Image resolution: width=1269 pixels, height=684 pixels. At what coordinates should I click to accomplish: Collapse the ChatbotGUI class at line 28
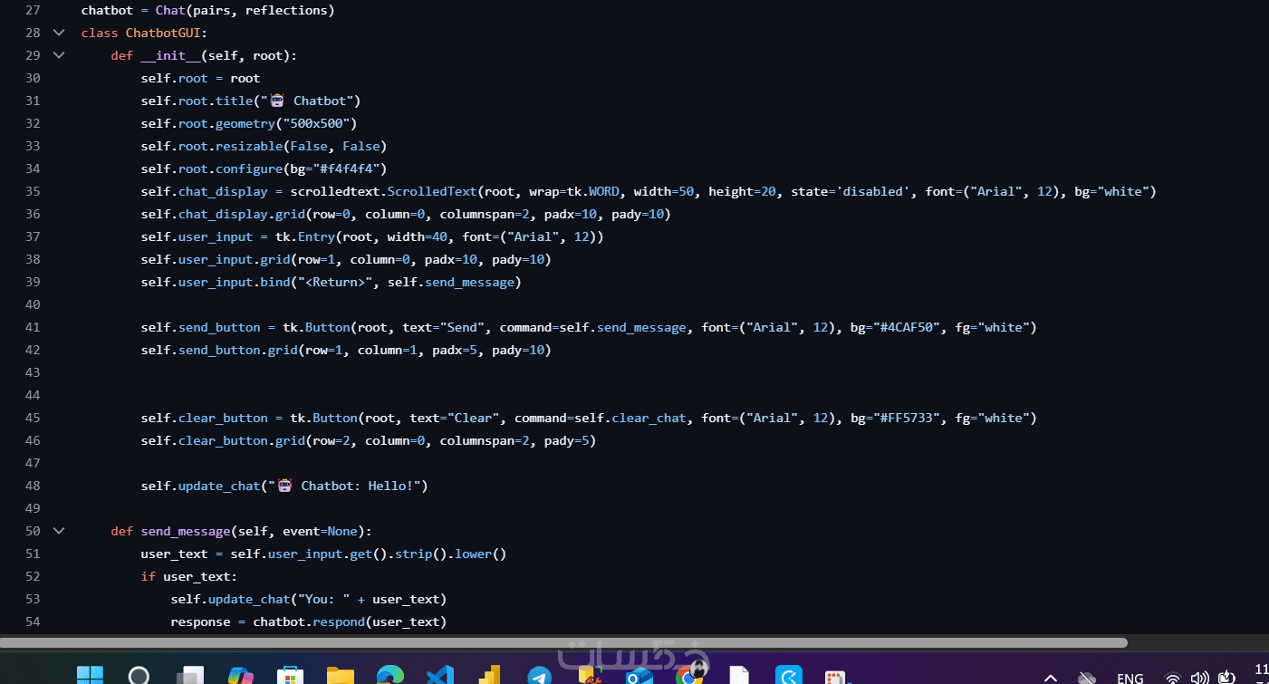click(59, 33)
